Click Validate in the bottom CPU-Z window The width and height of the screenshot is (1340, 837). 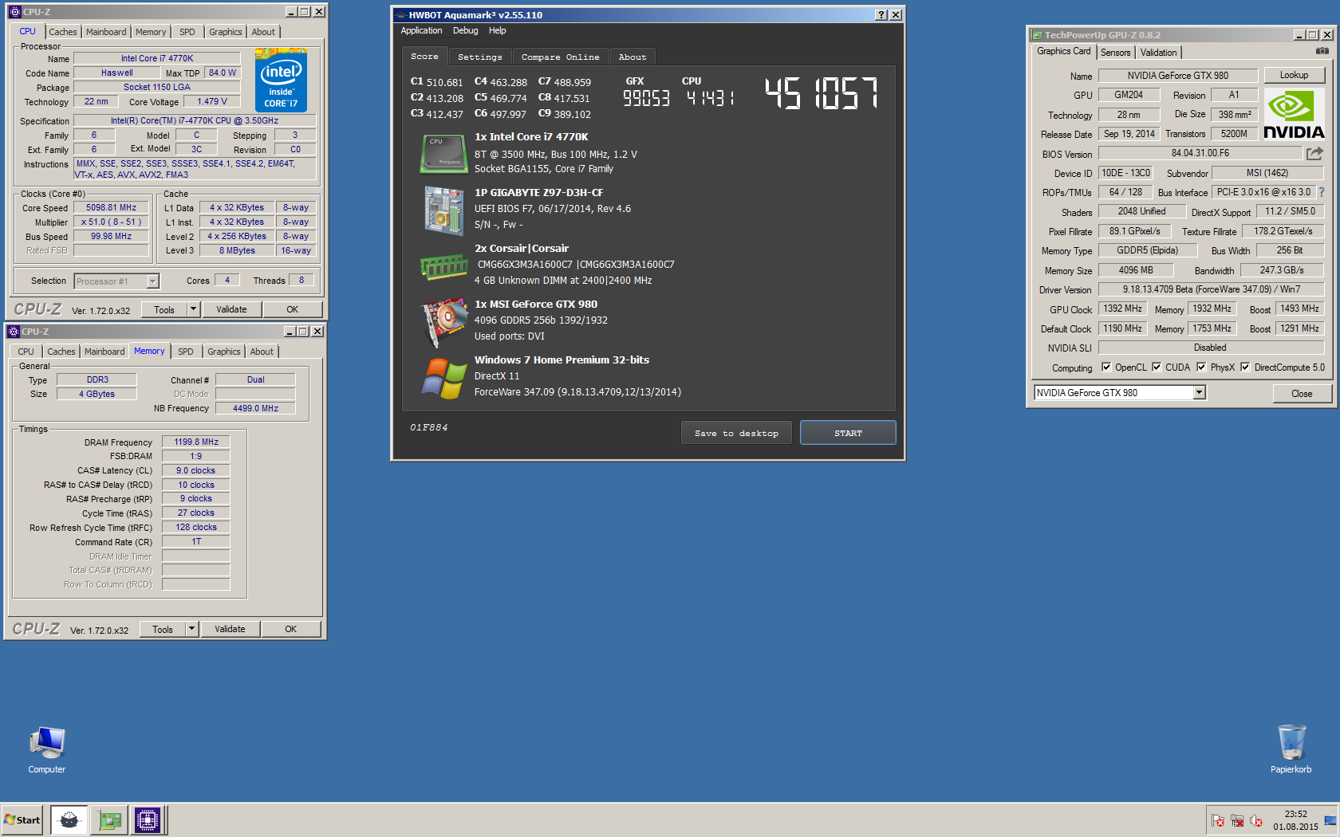[x=230, y=629]
